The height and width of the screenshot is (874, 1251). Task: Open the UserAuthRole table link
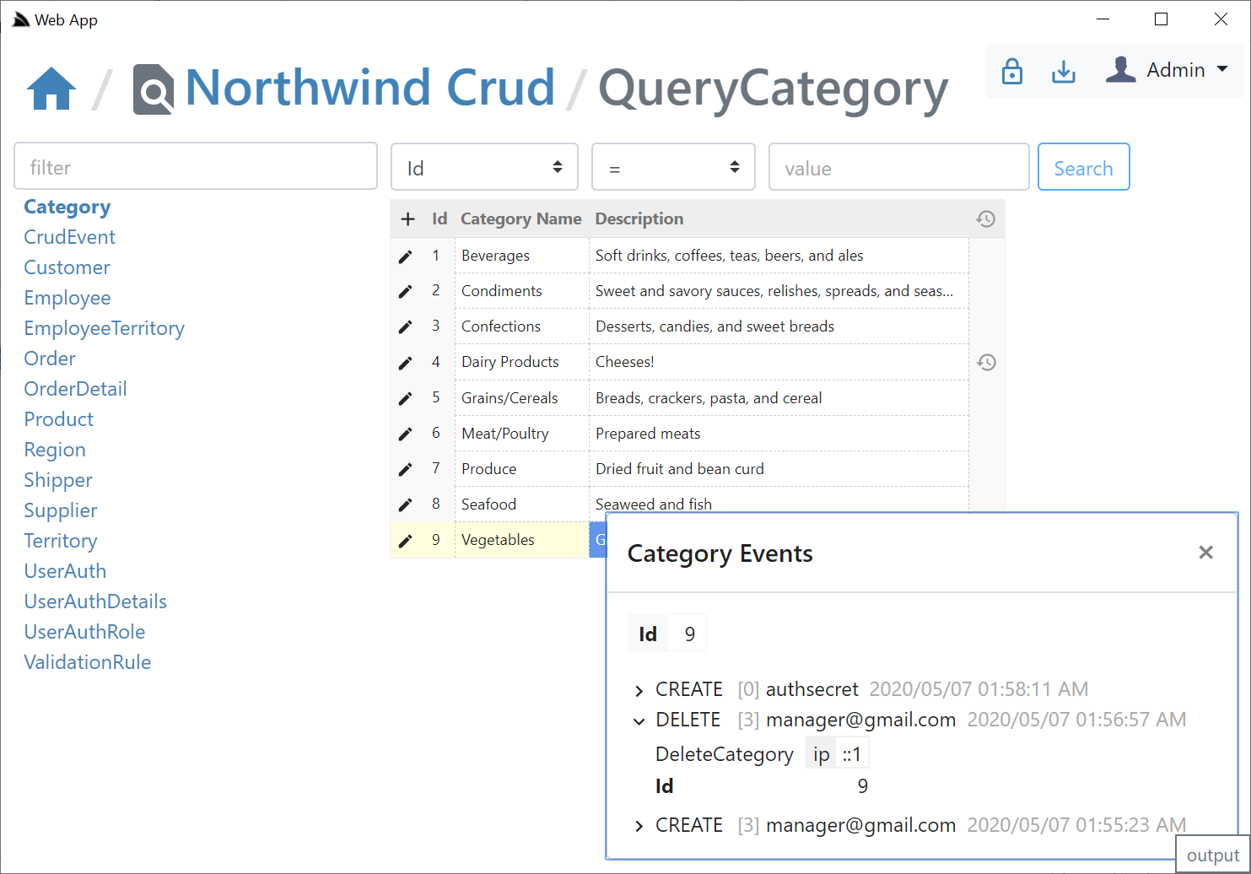[84, 633]
